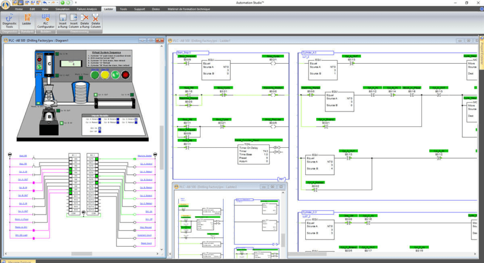
Task: Toggle the Drill On input variable
Action: pos(99,128)
